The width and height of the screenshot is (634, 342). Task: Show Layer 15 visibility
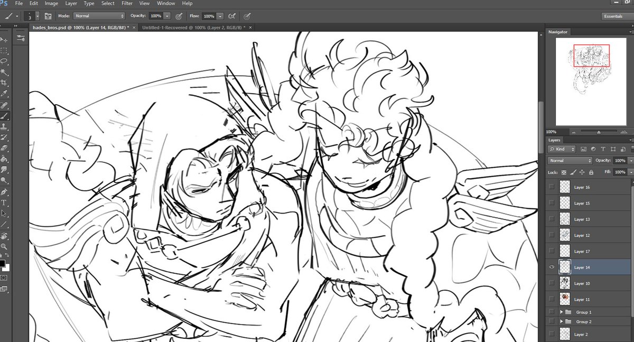[552, 203]
